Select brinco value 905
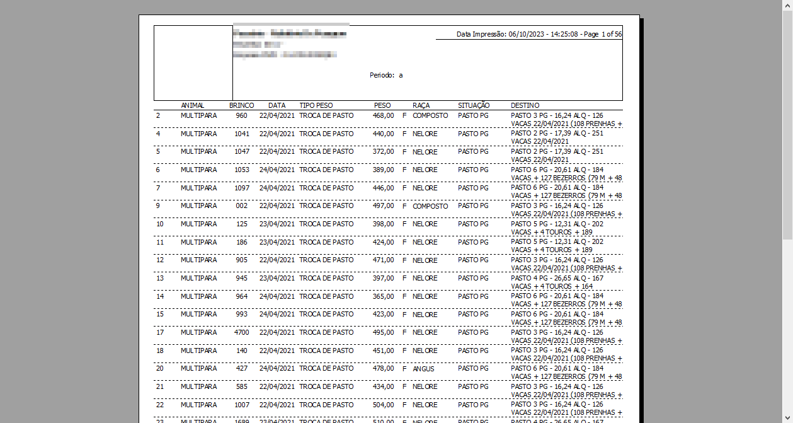Viewport: 793px width, 423px height. [x=242, y=260]
